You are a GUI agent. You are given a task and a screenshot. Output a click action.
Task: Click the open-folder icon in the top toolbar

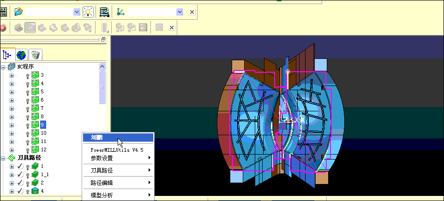click(18, 12)
